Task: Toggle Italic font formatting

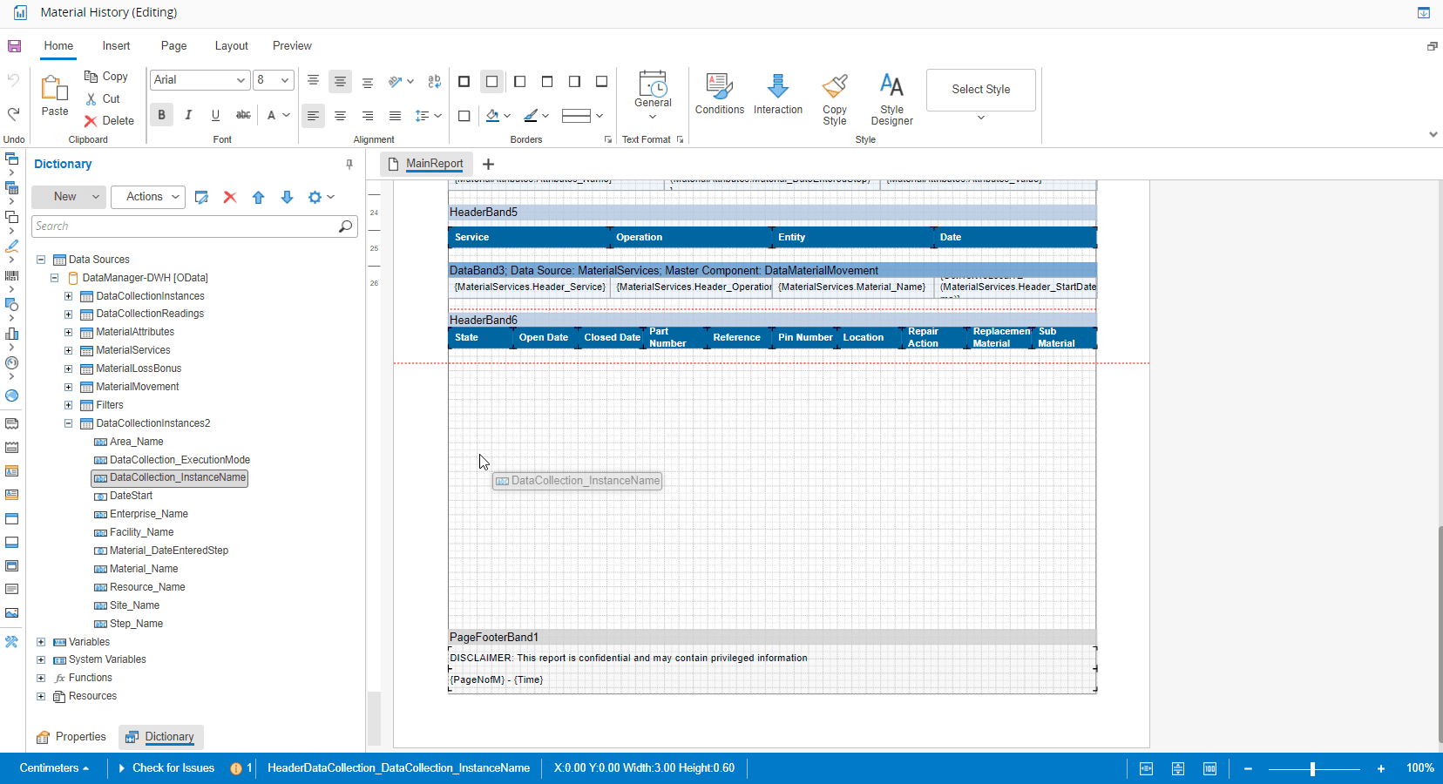Action: point(188,115)
